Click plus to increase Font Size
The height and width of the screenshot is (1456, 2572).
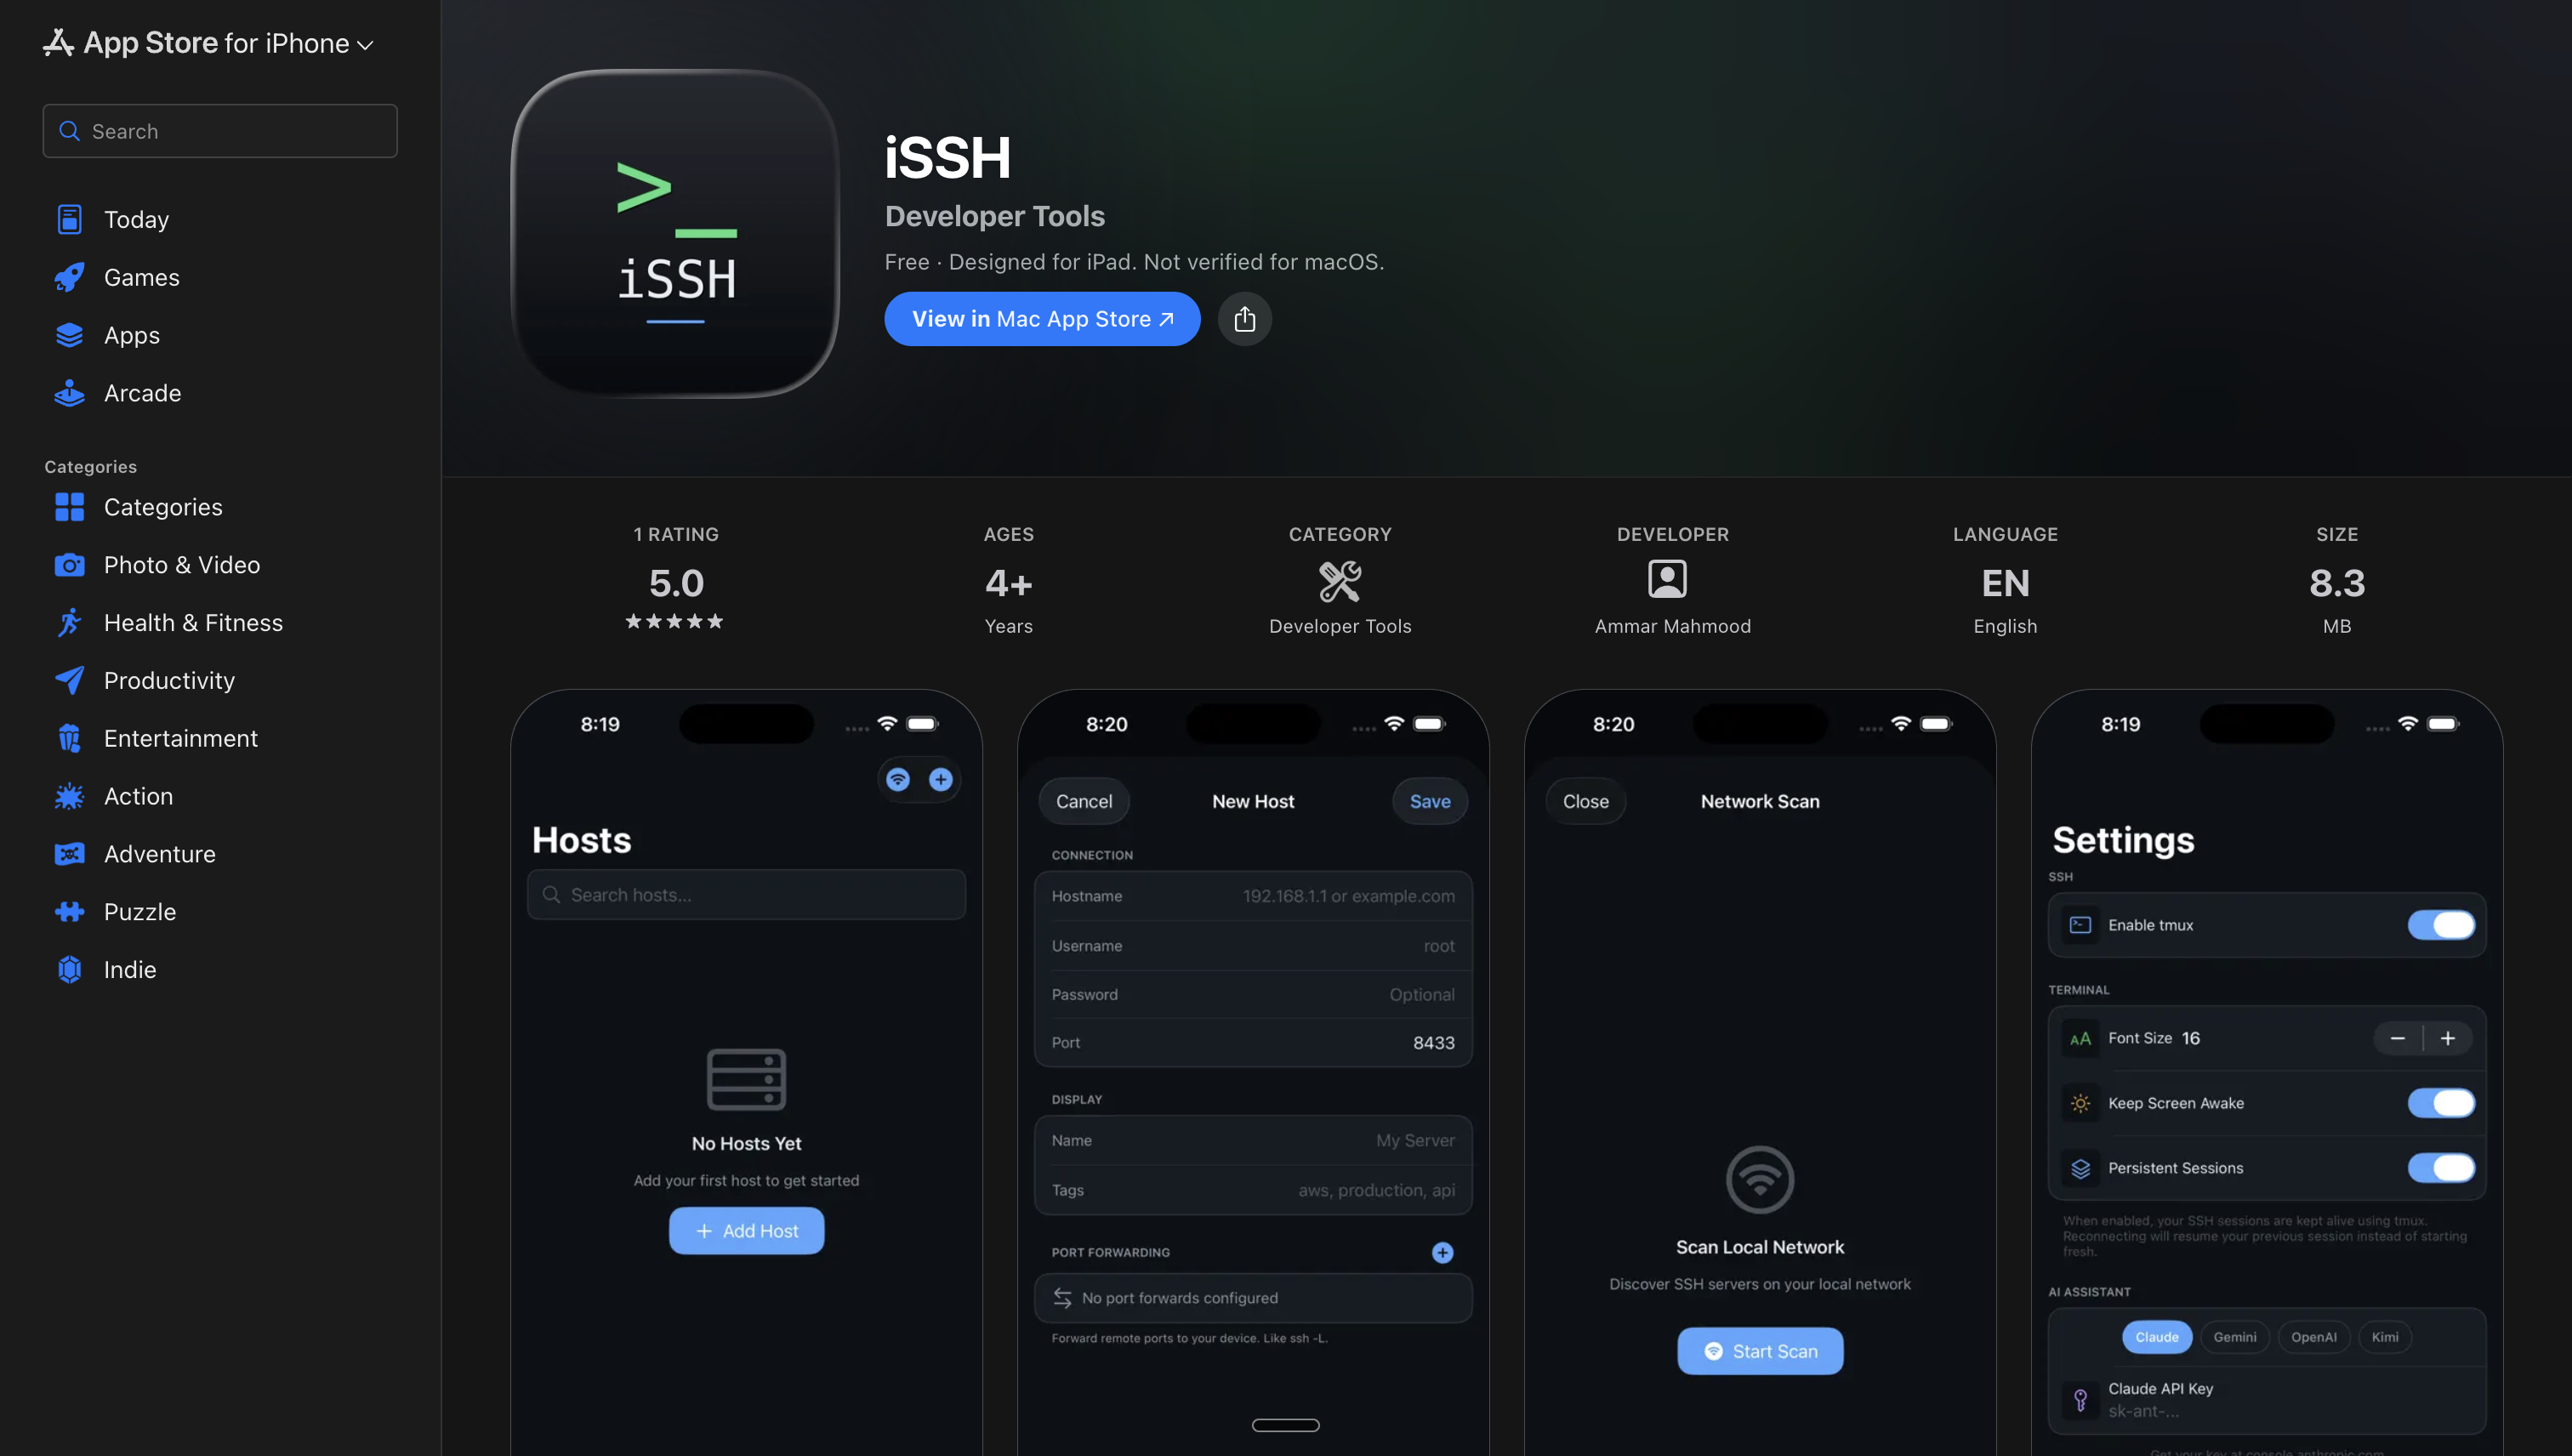[x=2449, y=1038]
